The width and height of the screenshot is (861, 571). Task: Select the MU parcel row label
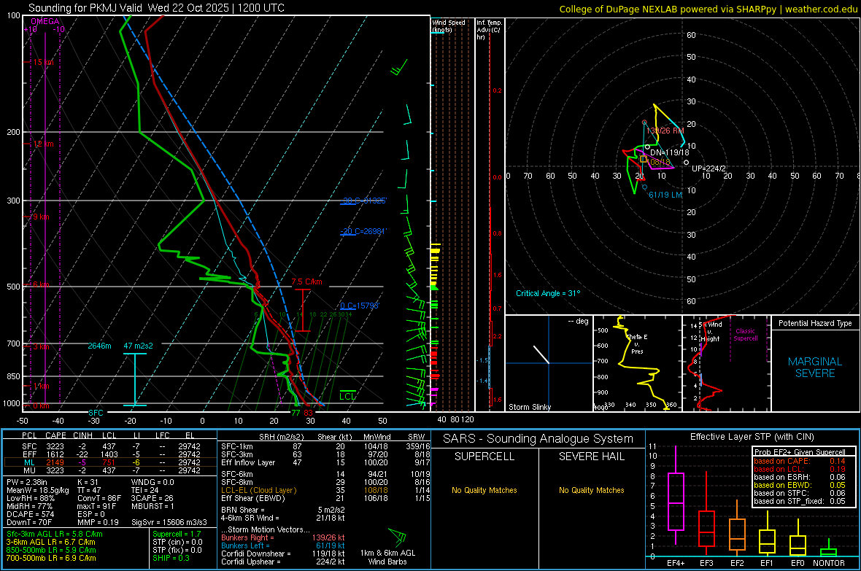click(x=29, y=470)
